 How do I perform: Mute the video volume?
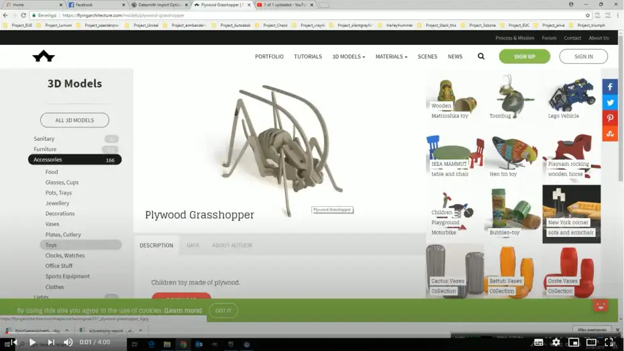pos(68,342)
